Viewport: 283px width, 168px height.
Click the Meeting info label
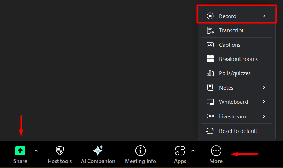pos(140,161)
